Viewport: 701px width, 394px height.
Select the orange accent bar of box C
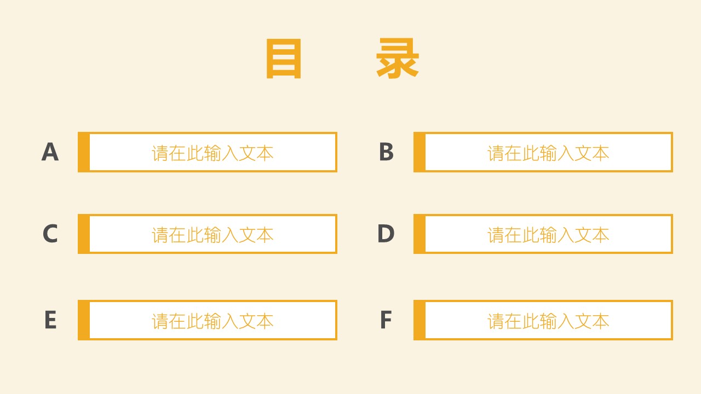(x=84, y=234)
